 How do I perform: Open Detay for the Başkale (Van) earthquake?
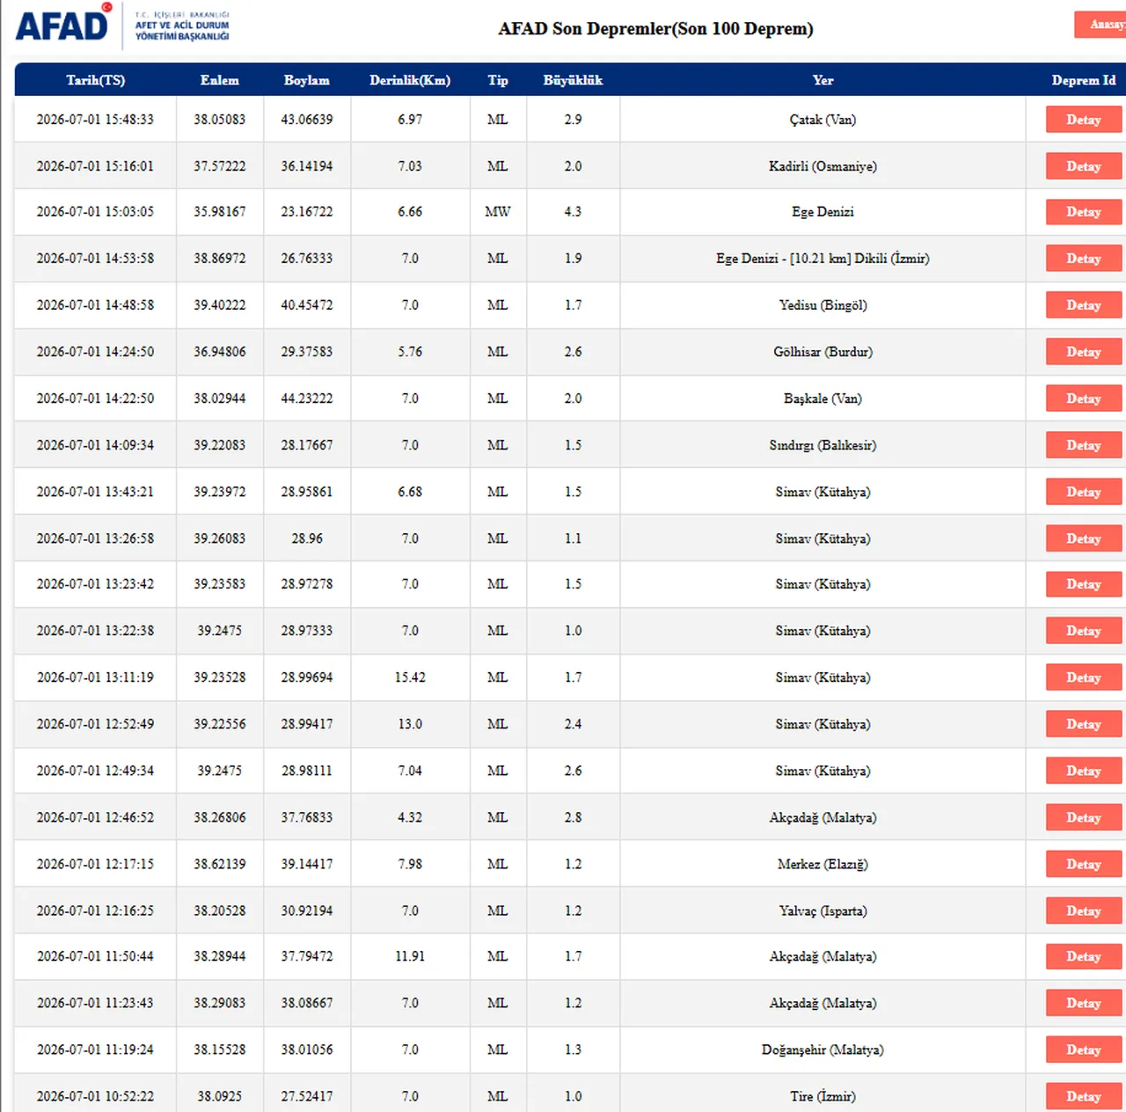click(x=1084, y=399)
